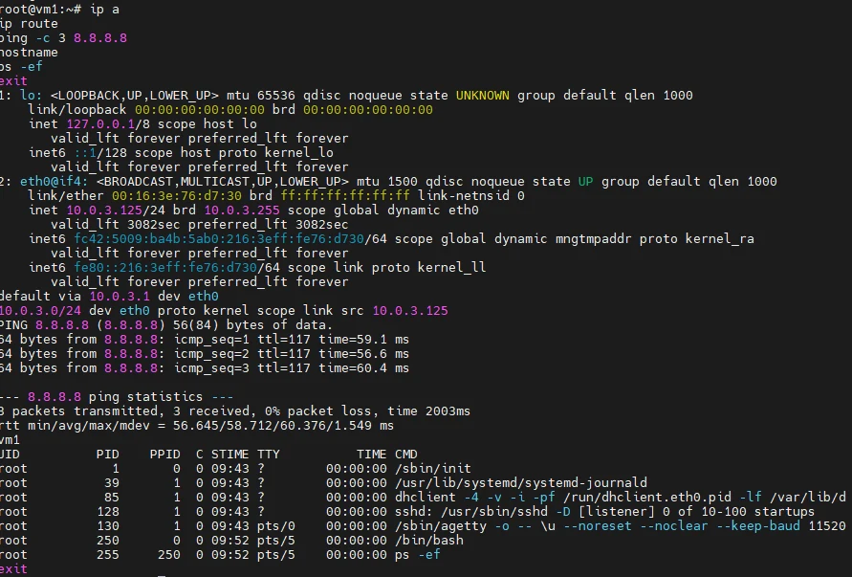The image size is (852, 577).
Task: Click the systemd-journald process row
Action: click(323, 483)
